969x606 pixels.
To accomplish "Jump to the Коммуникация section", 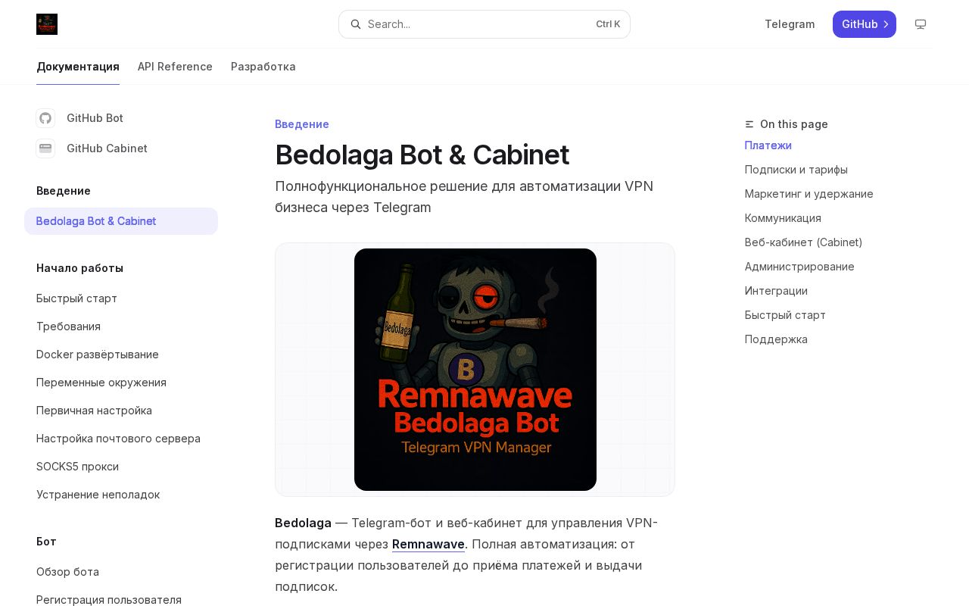I will tap(783, 218).
